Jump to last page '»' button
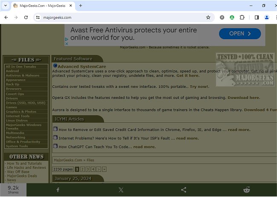Viewport: 277px width, 197px height. [104, 169]
